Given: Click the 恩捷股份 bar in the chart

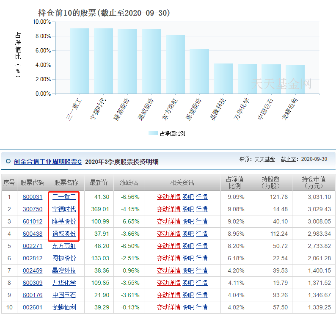Looking at the screenshot, I should click(x=199, y=72).
